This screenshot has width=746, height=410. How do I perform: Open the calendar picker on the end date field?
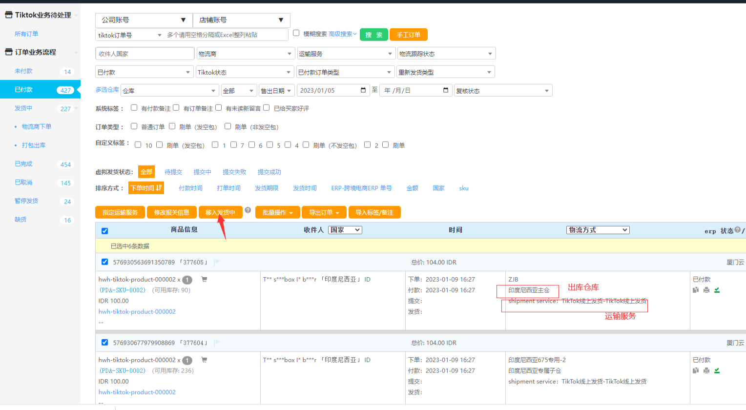pyautogui.click(x=445, y=90)
